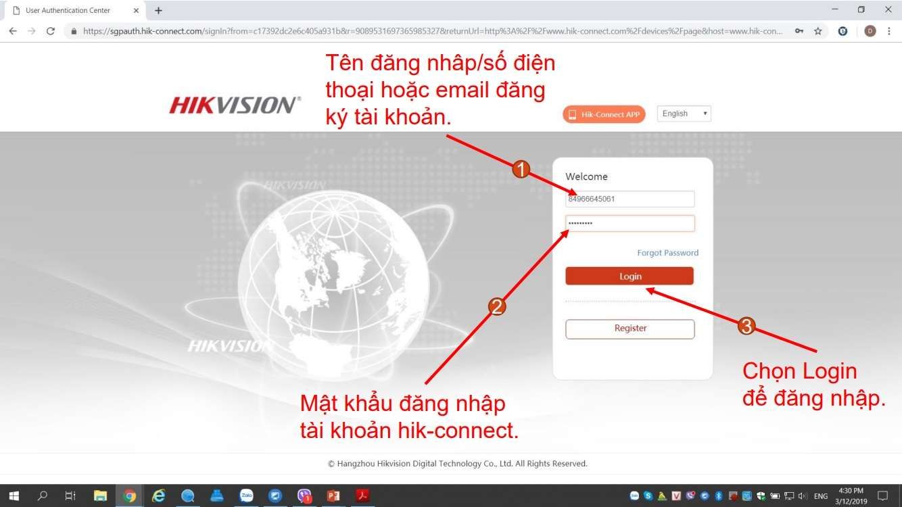Open the clock showing 4:30 PM
Viewport: 902px width, 507px height.
[851, 496]
